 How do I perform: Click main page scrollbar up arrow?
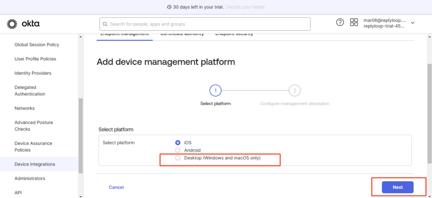point(430,36)
